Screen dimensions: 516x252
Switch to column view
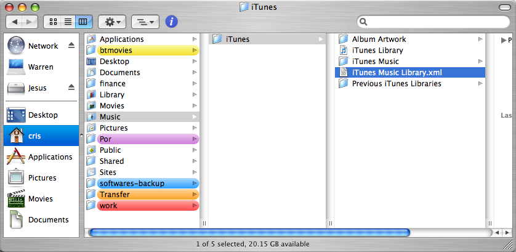(x=84, y=22)
